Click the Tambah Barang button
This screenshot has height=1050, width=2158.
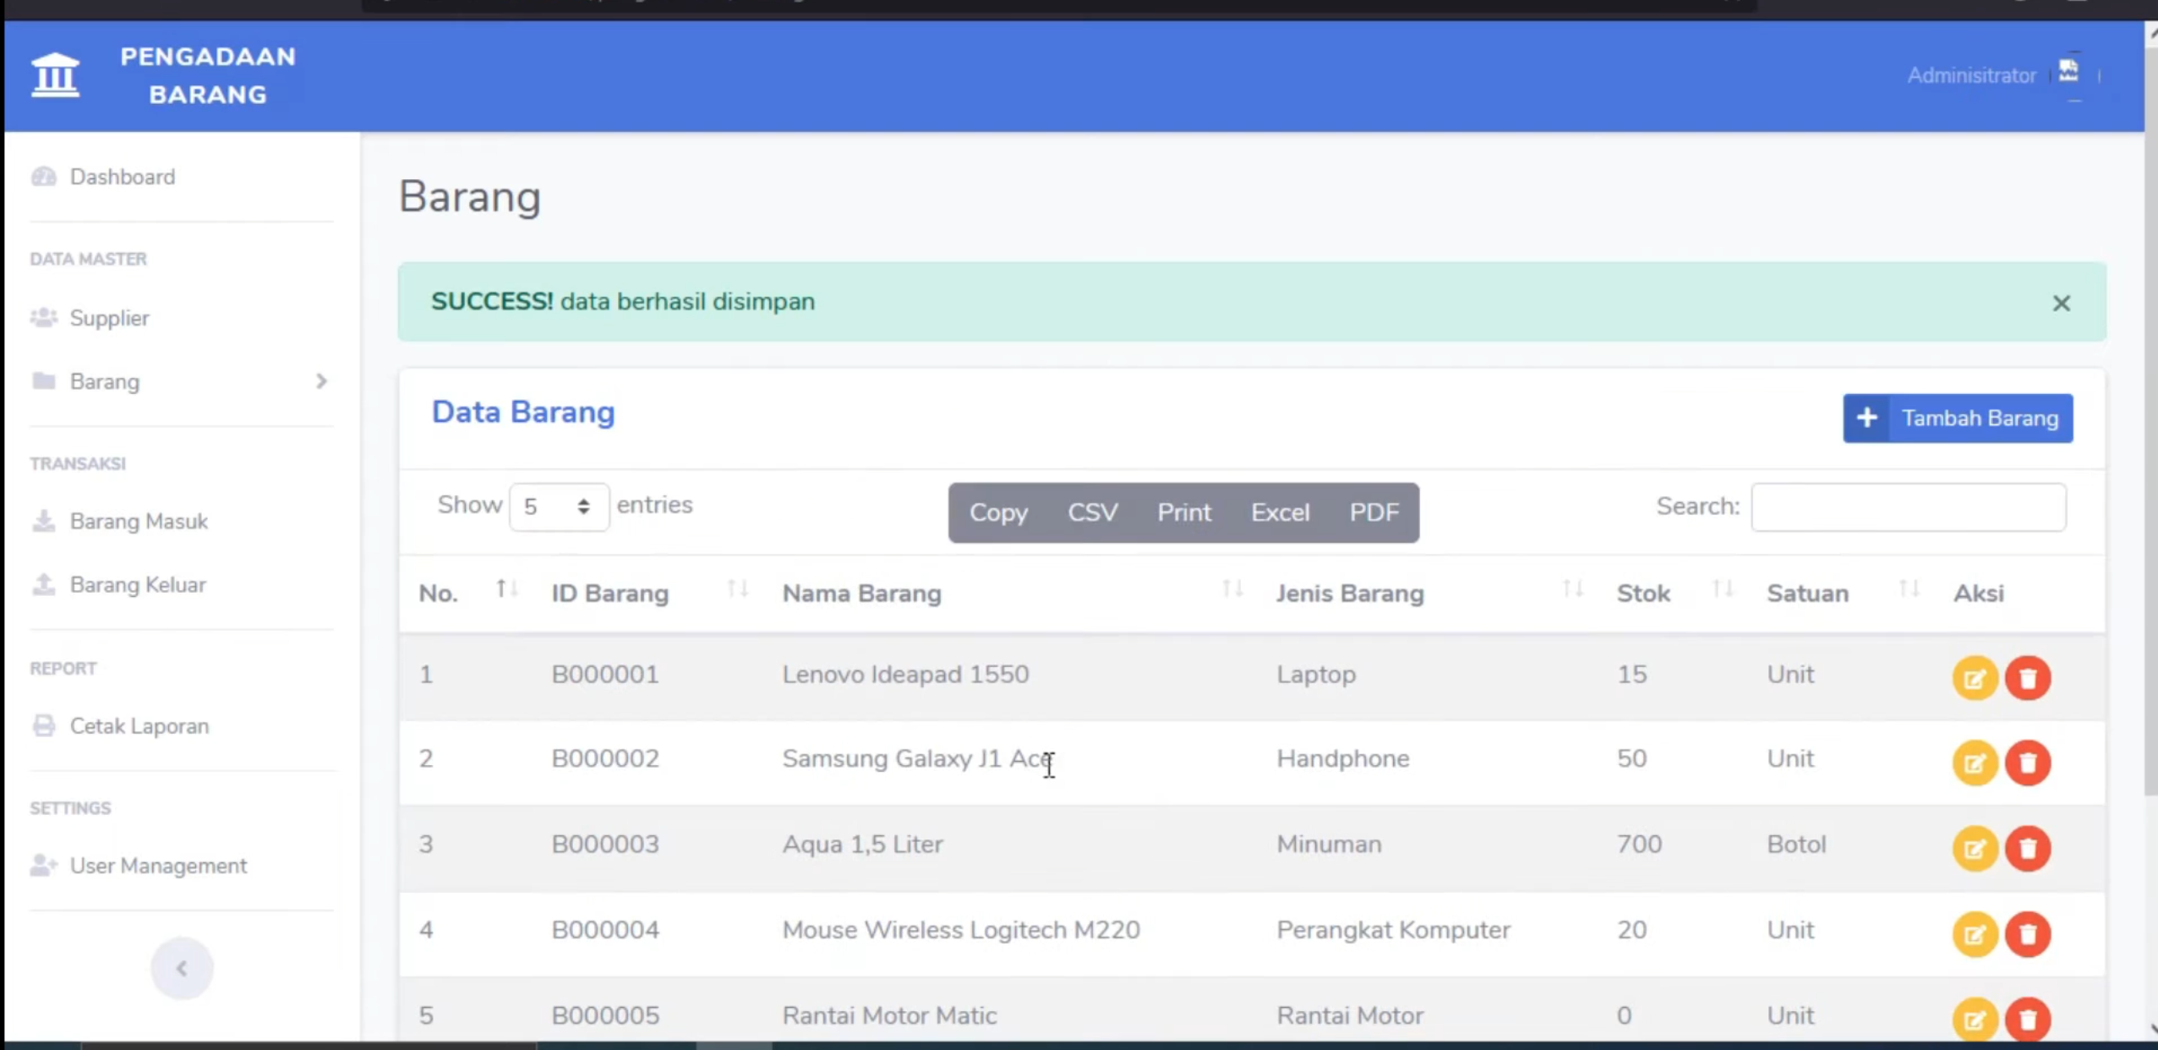tap(1958, 418)
